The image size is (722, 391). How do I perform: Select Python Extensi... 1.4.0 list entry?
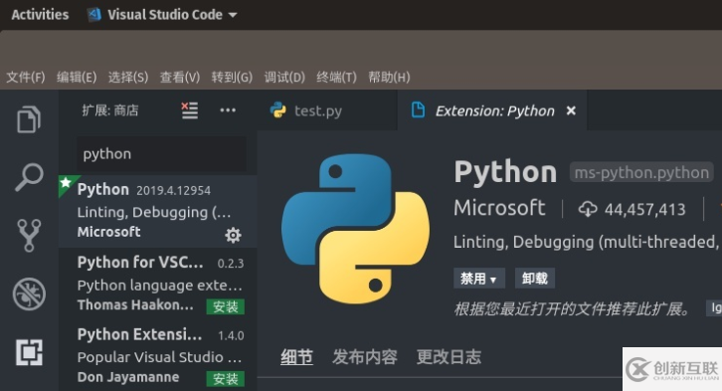click(x=158, y=355)
